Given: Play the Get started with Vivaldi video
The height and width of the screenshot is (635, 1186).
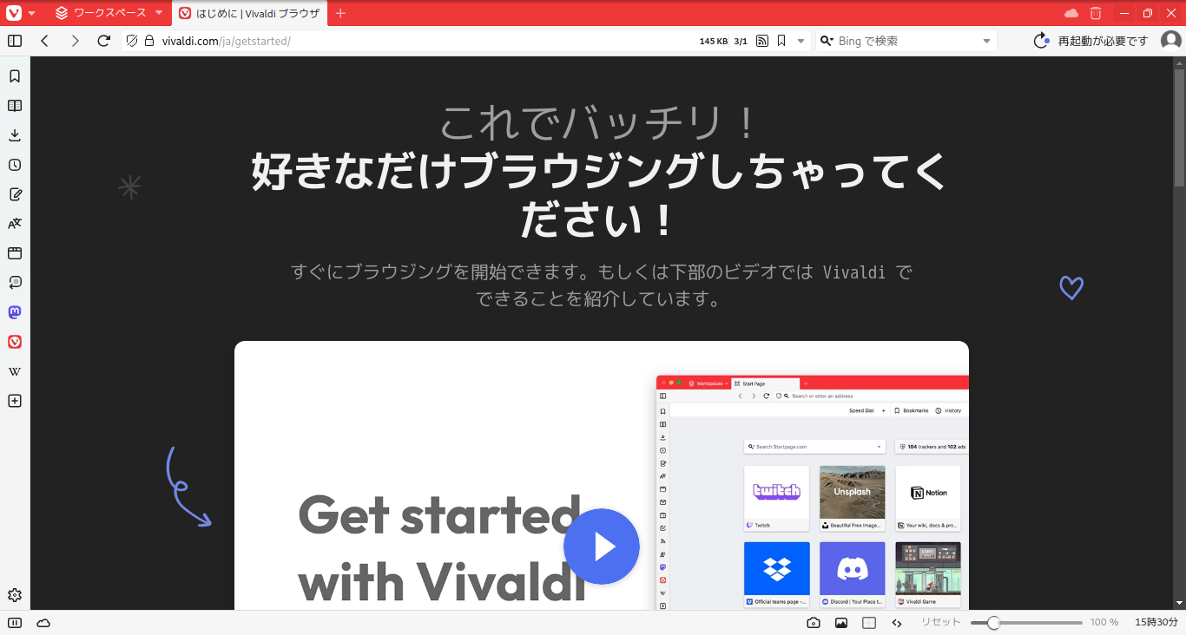Looking at the screenshot, I should coord(602,547).
